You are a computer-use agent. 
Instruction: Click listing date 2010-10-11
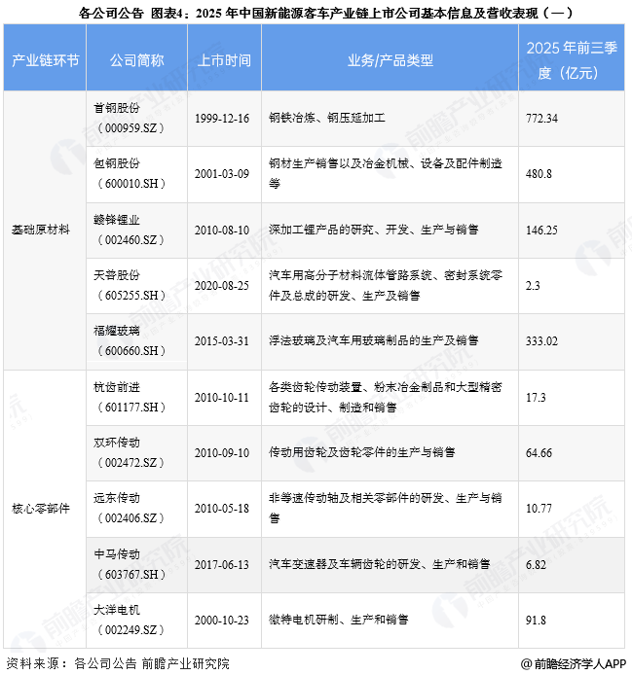222,398
